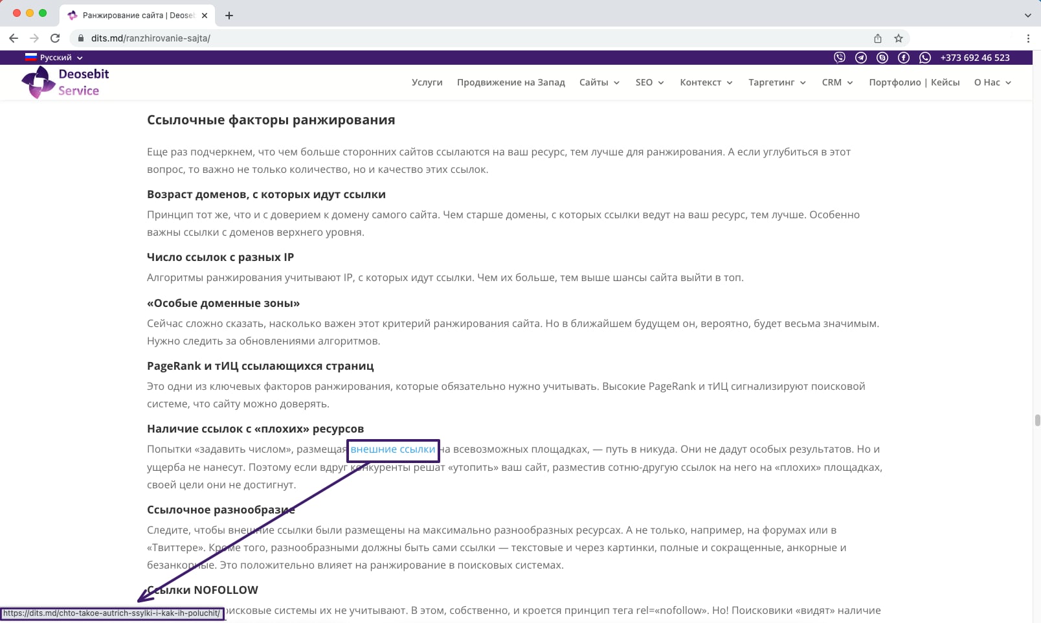The height and width of the screenshot is (623, 1041).
Task: Click the share icon in address bar
Action: point(878,38)
